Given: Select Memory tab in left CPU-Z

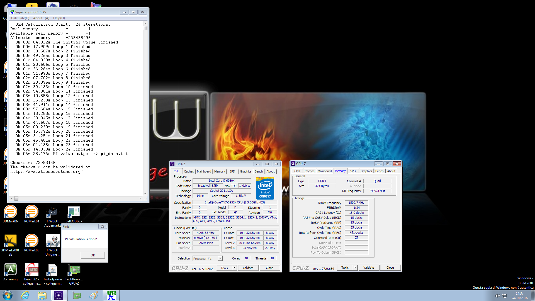Looking at the screenshot, I should tap(220, 171).
